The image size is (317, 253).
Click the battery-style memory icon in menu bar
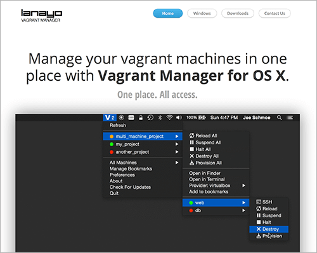[x=131, y=118]
